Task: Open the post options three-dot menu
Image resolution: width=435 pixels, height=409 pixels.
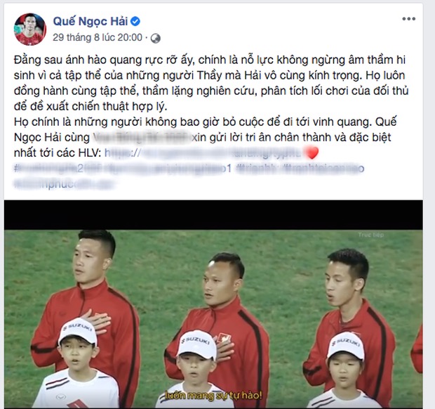Action: coord(408,19)
